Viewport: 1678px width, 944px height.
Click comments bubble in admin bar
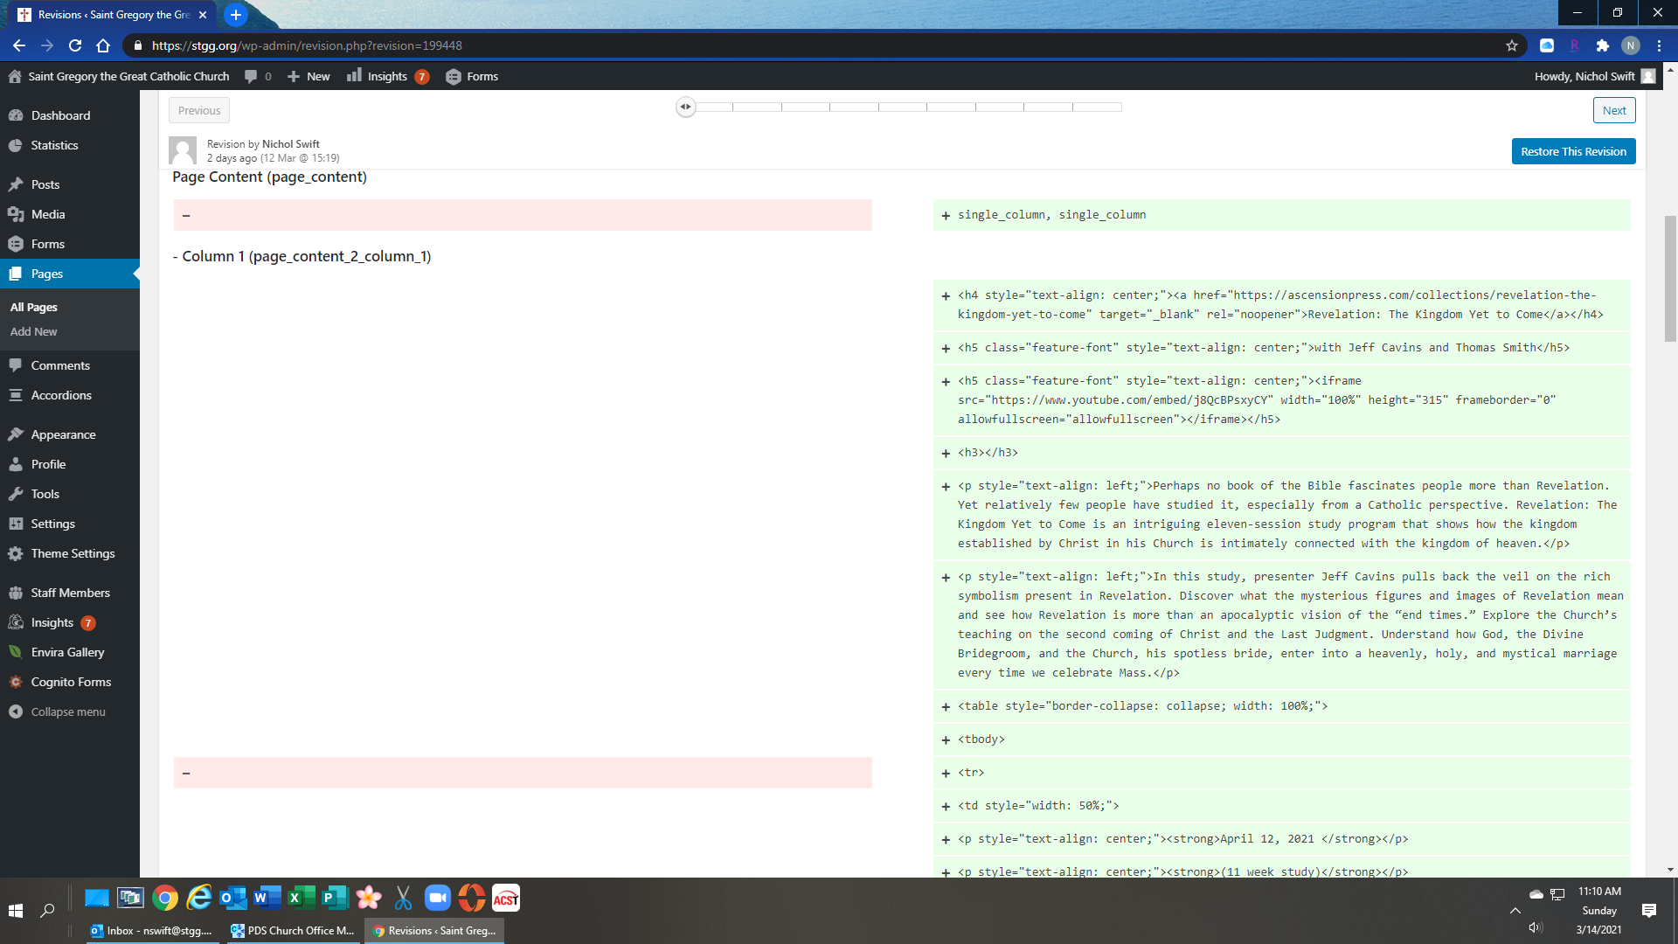coord(252,76)
